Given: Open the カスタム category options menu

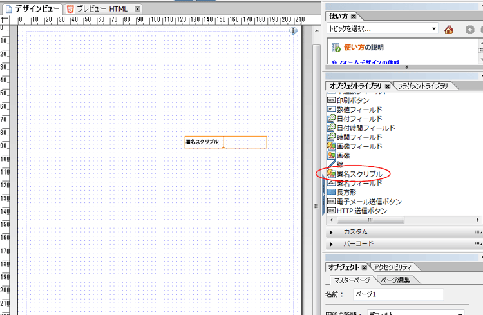Looking at the screenshot, I should click(478, 232).
